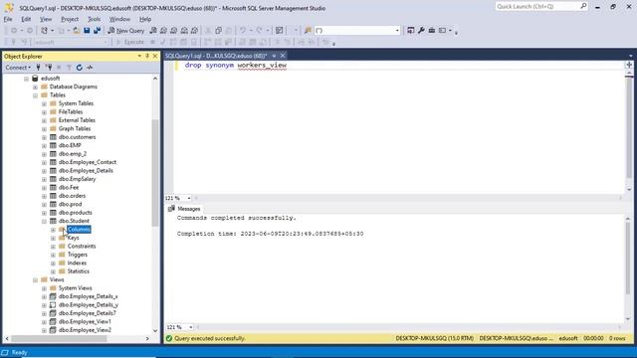Close the SQLQuery1.sql tab
The height and width of the screenshot is (358, 637).
click(283, 56)
